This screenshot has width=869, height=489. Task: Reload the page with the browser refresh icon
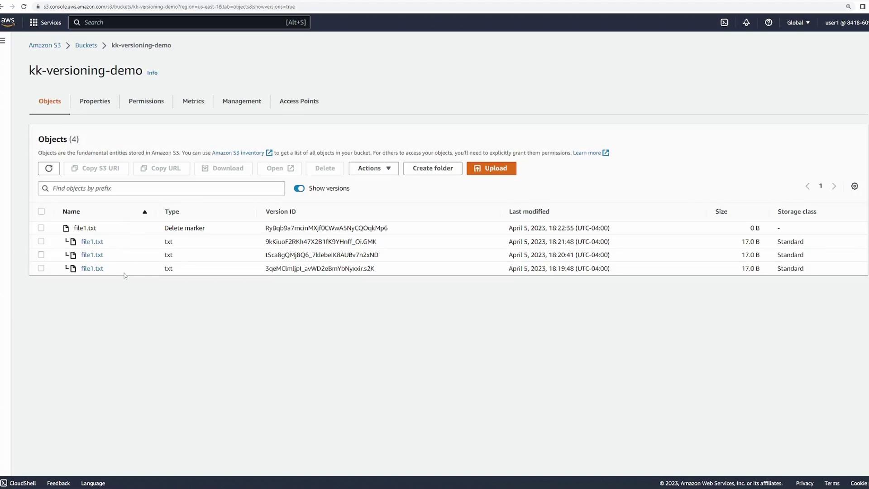click(24, 7)
